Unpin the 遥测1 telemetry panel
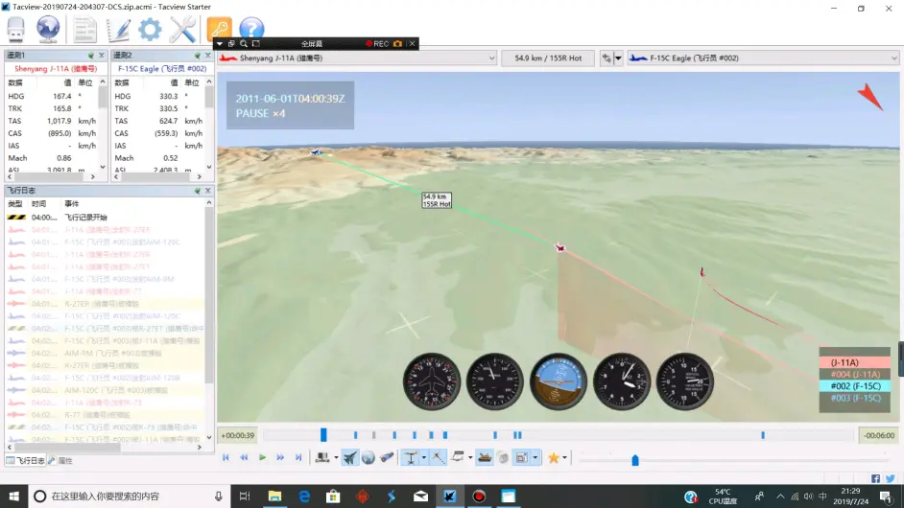The image size is (904, 508). point(90,56)
